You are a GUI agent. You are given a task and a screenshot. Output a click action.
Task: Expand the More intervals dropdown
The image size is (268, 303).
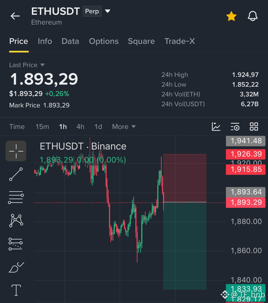tap(124, 127)
